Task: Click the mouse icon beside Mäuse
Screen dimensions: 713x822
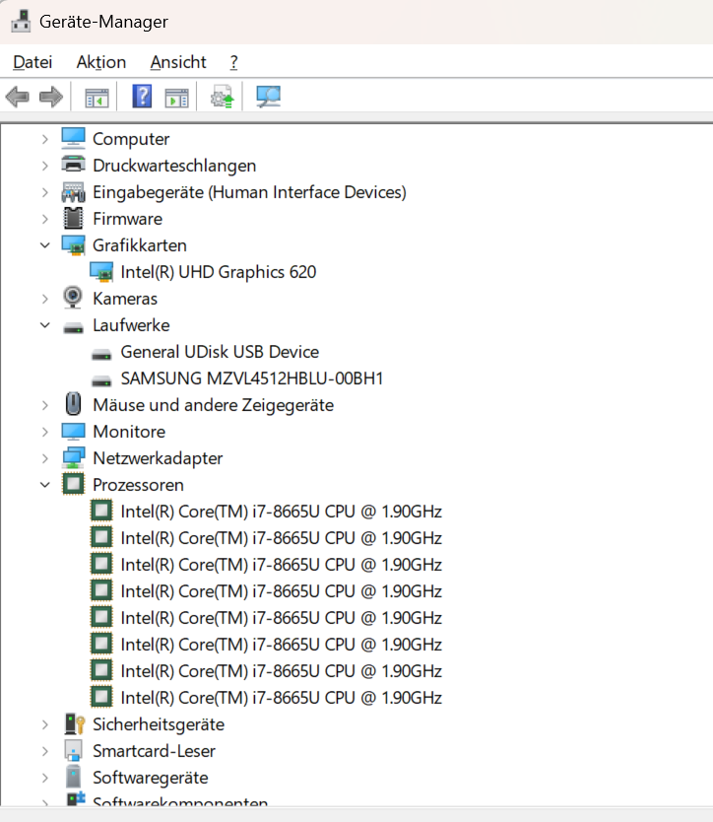Action: (x=73, y=404)
